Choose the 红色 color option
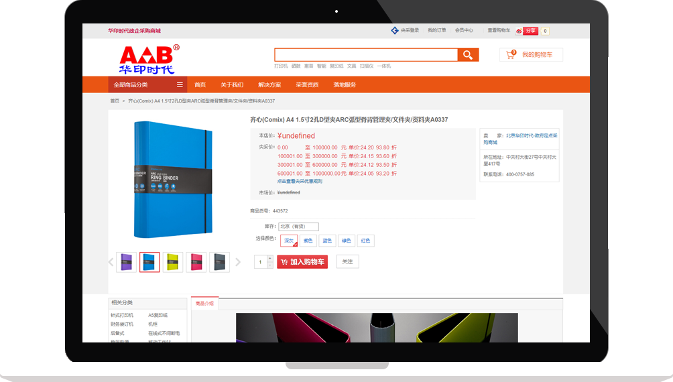 point(365,241)
